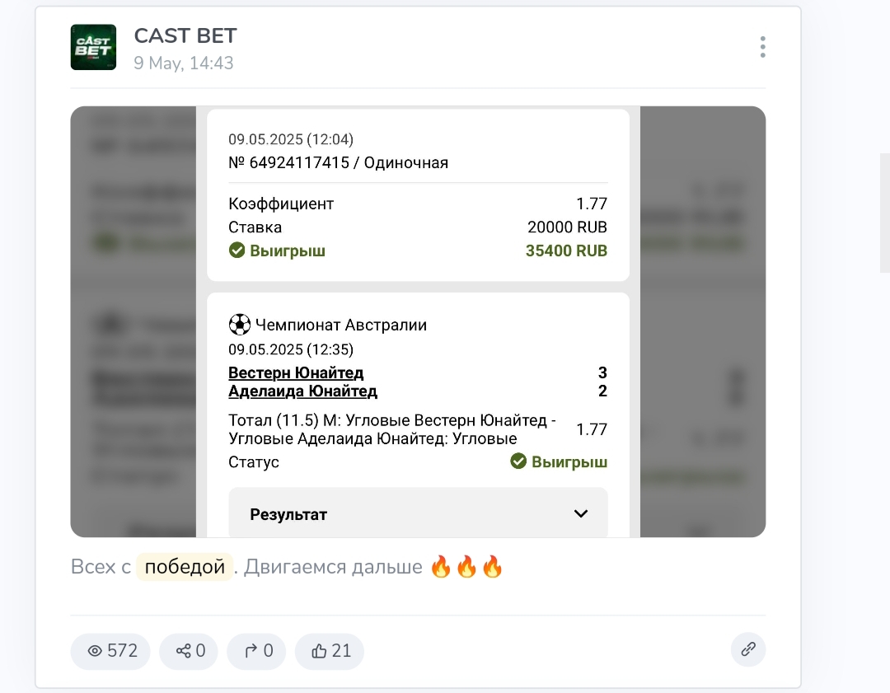Click the CAST BET channel avatar
Viewport: 890px width, 693px height.
93,47
